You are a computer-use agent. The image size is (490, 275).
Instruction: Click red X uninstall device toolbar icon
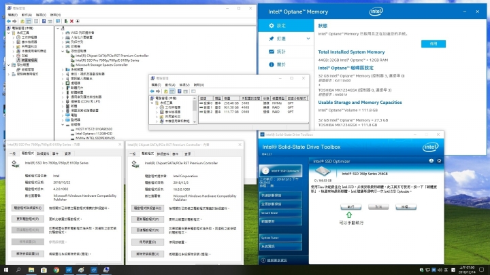tap(71, 21)
